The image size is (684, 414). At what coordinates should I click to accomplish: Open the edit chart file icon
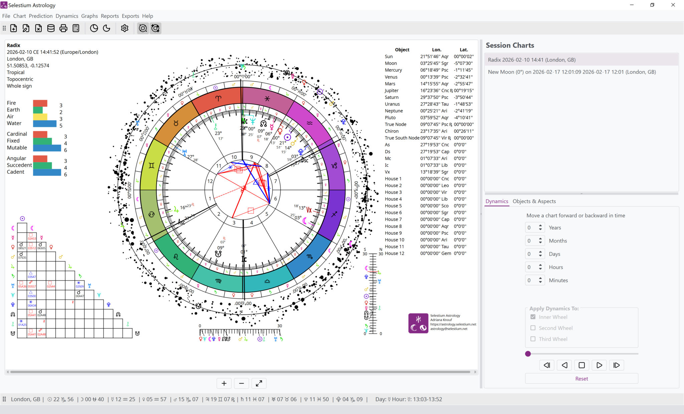point(26,28)
